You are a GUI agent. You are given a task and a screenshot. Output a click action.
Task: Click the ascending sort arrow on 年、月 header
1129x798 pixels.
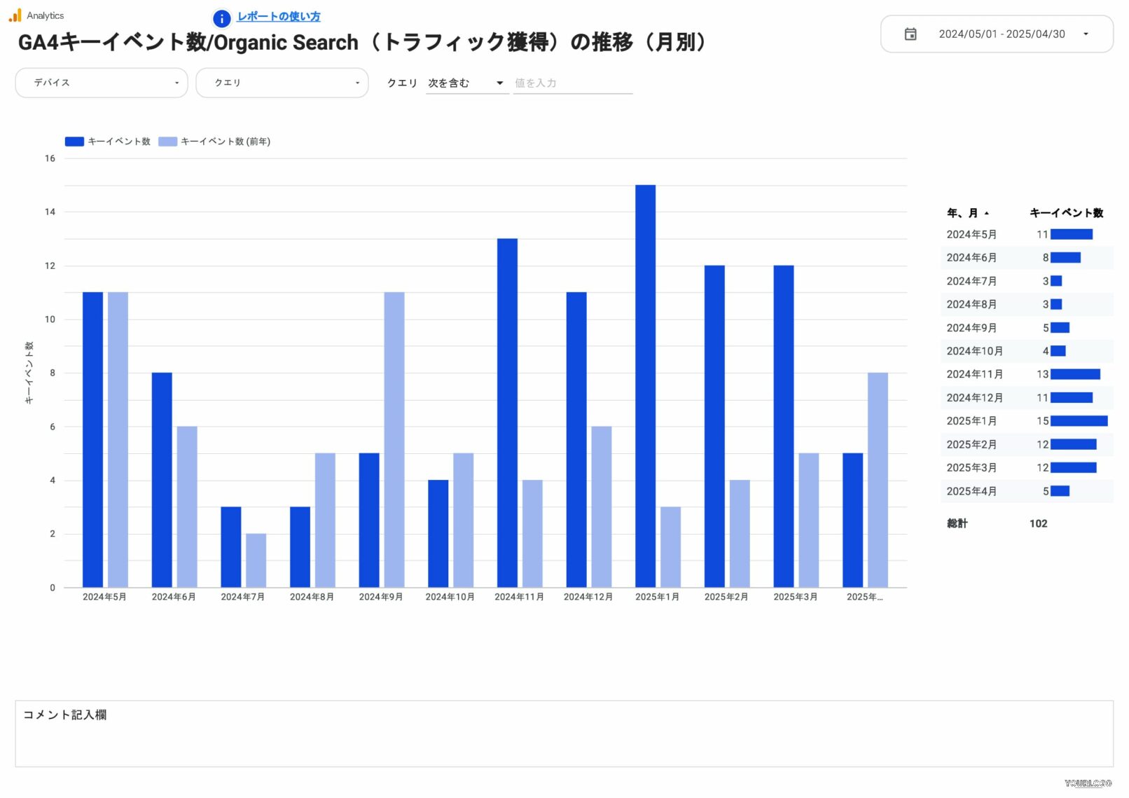point(987,213)
